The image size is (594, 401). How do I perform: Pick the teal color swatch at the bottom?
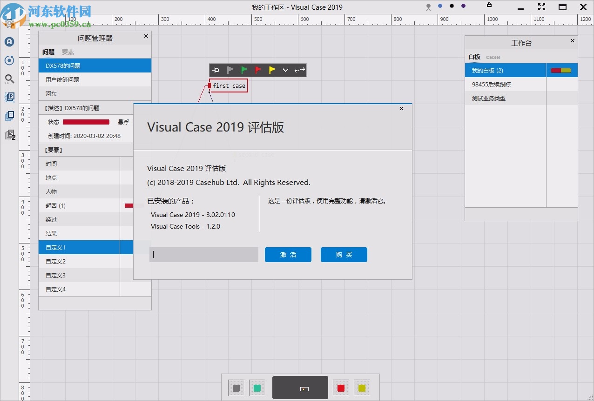pyautogui.click(x=257, y=388)
